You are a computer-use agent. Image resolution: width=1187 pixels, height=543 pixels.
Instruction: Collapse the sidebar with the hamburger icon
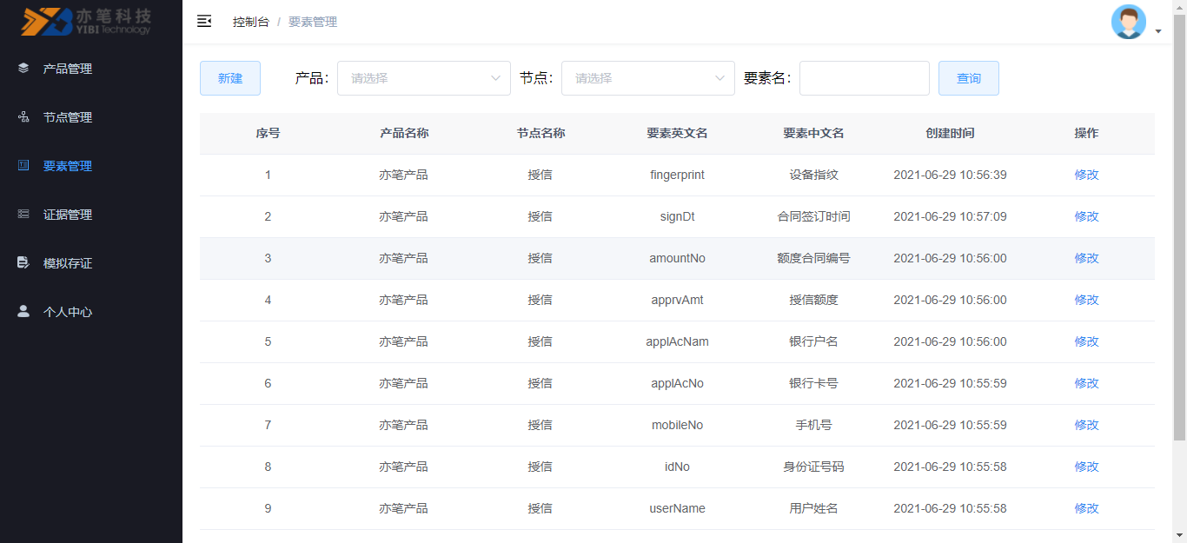coord(204,22)
